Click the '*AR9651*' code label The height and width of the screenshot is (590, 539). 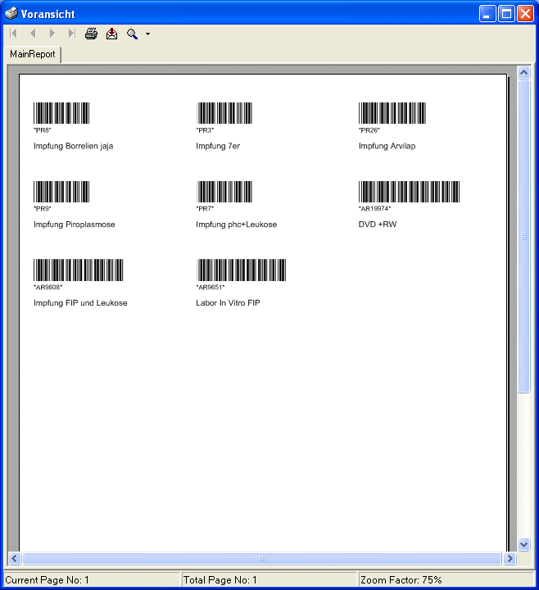[211, 287]
